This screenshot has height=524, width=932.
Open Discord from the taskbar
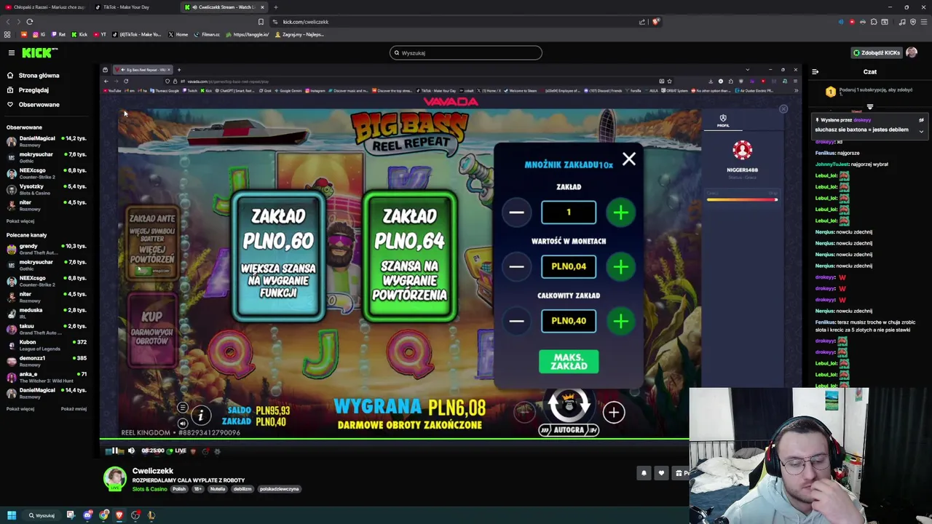click(x=87, y=515)
